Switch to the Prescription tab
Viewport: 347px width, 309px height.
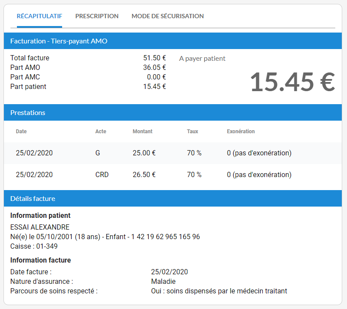click(x=97, y=16)
